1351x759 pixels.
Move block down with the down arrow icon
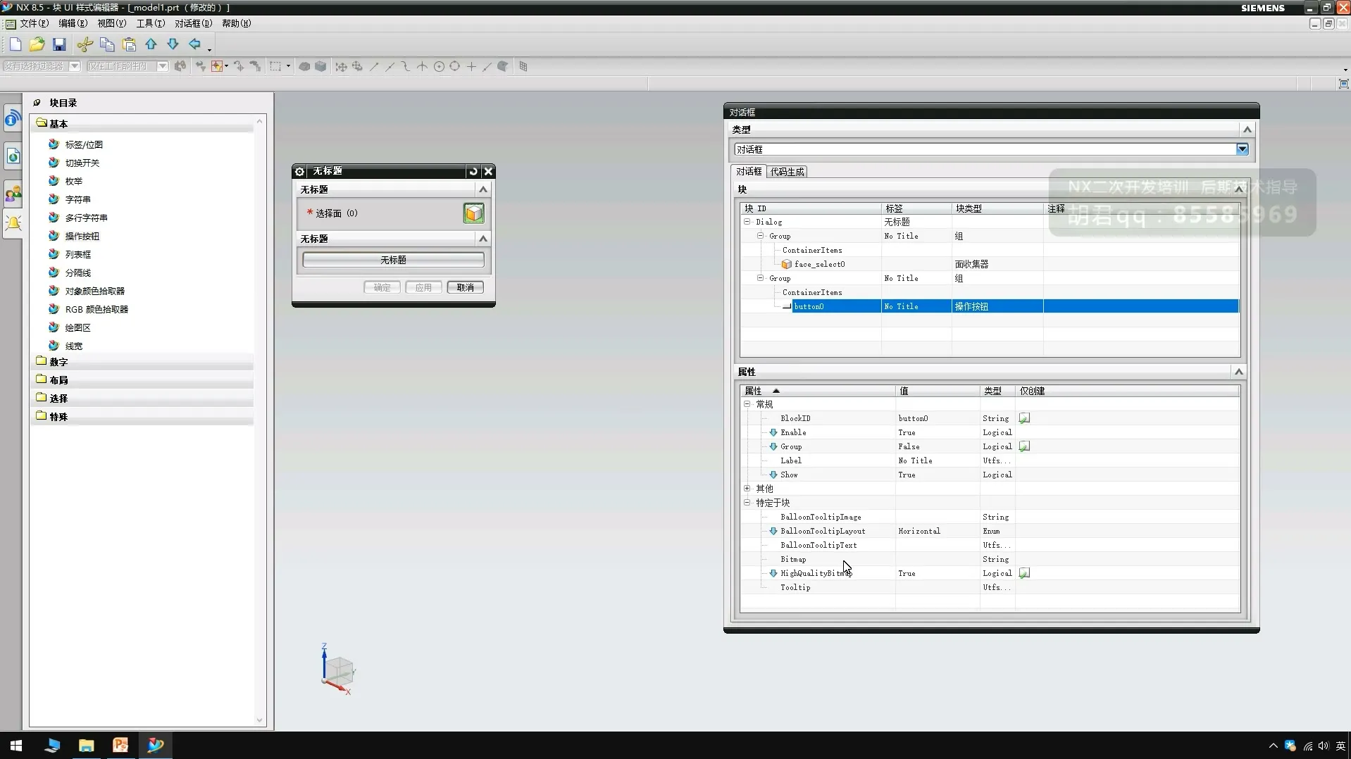(x=173, y=44)
